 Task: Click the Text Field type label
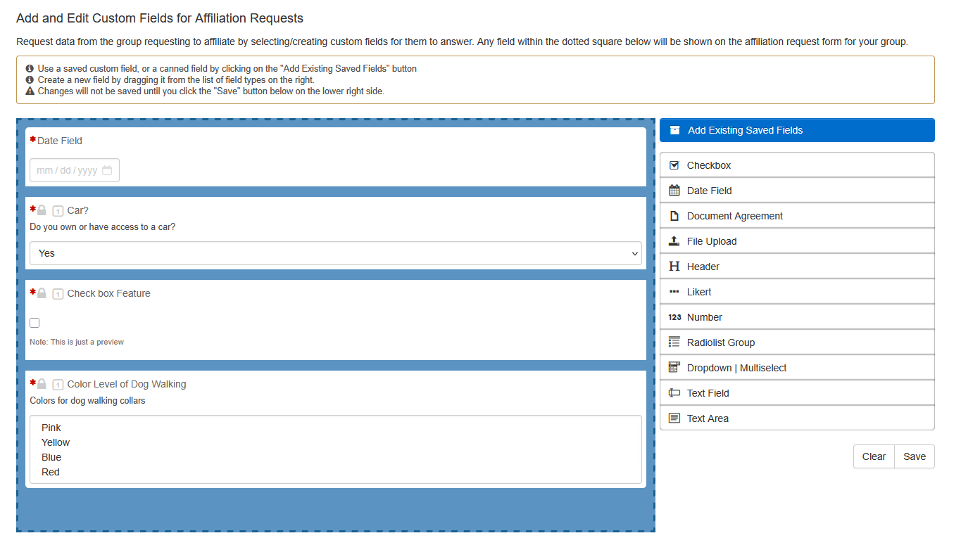(x=708, y=393)
